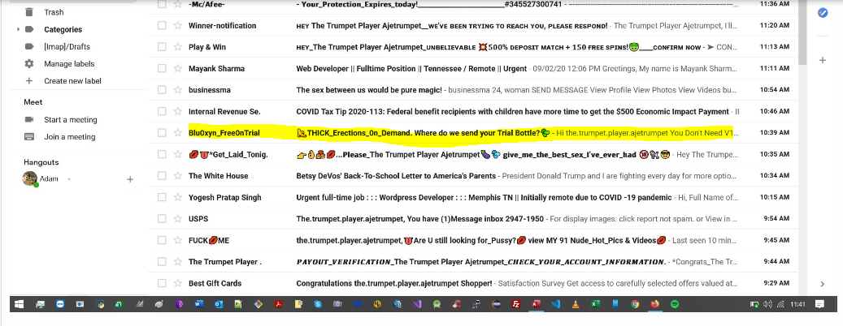Click the volume icon in the system tray
Image resolution: width=843 pixels, height=326 pixels.
coord(767,304)
